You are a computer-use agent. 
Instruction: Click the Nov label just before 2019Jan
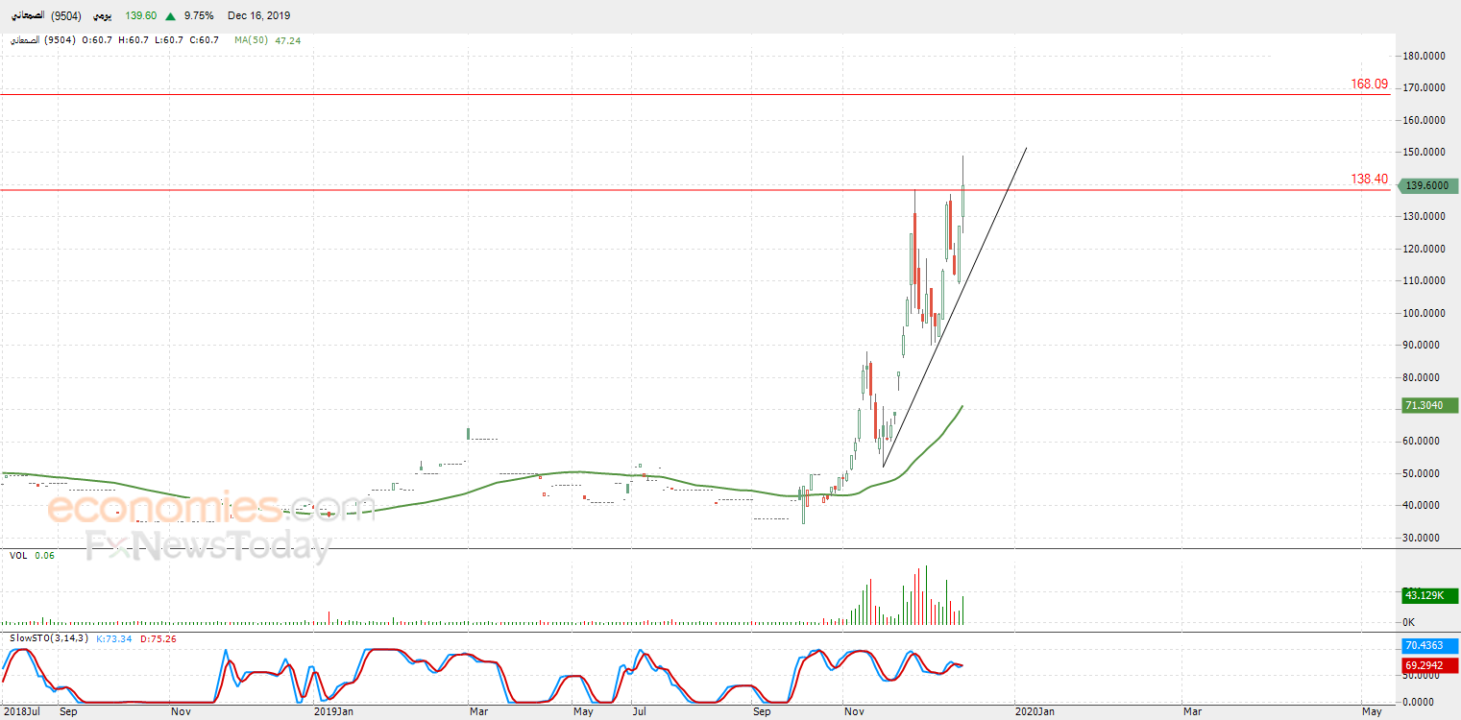181,712
